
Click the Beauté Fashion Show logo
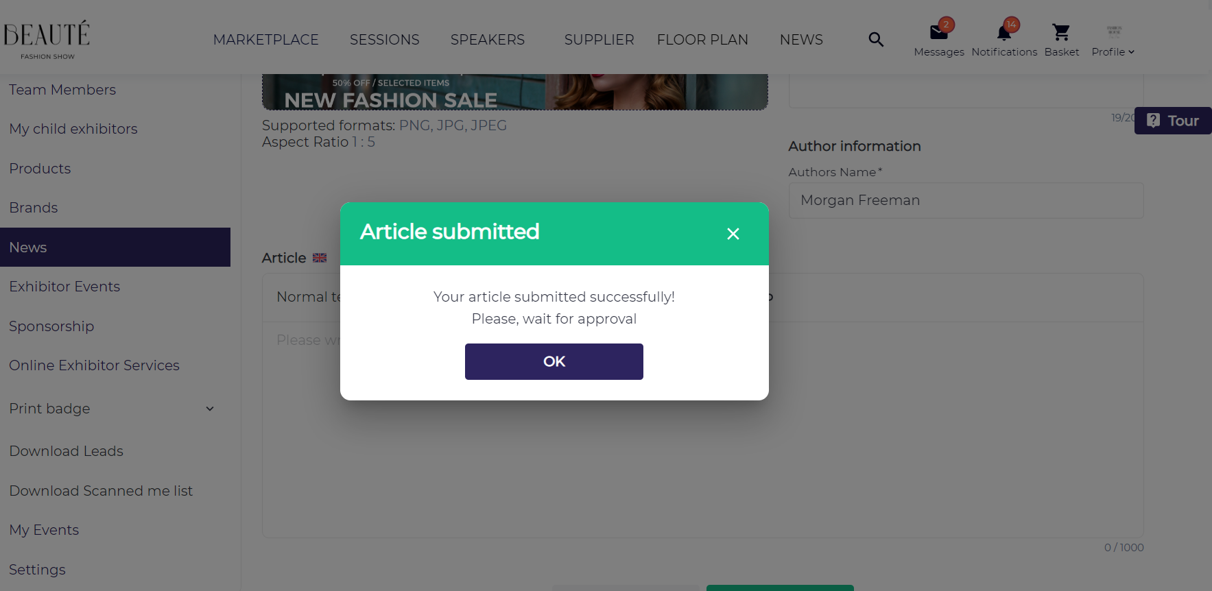pyautogui.click(x=47, y=40)
